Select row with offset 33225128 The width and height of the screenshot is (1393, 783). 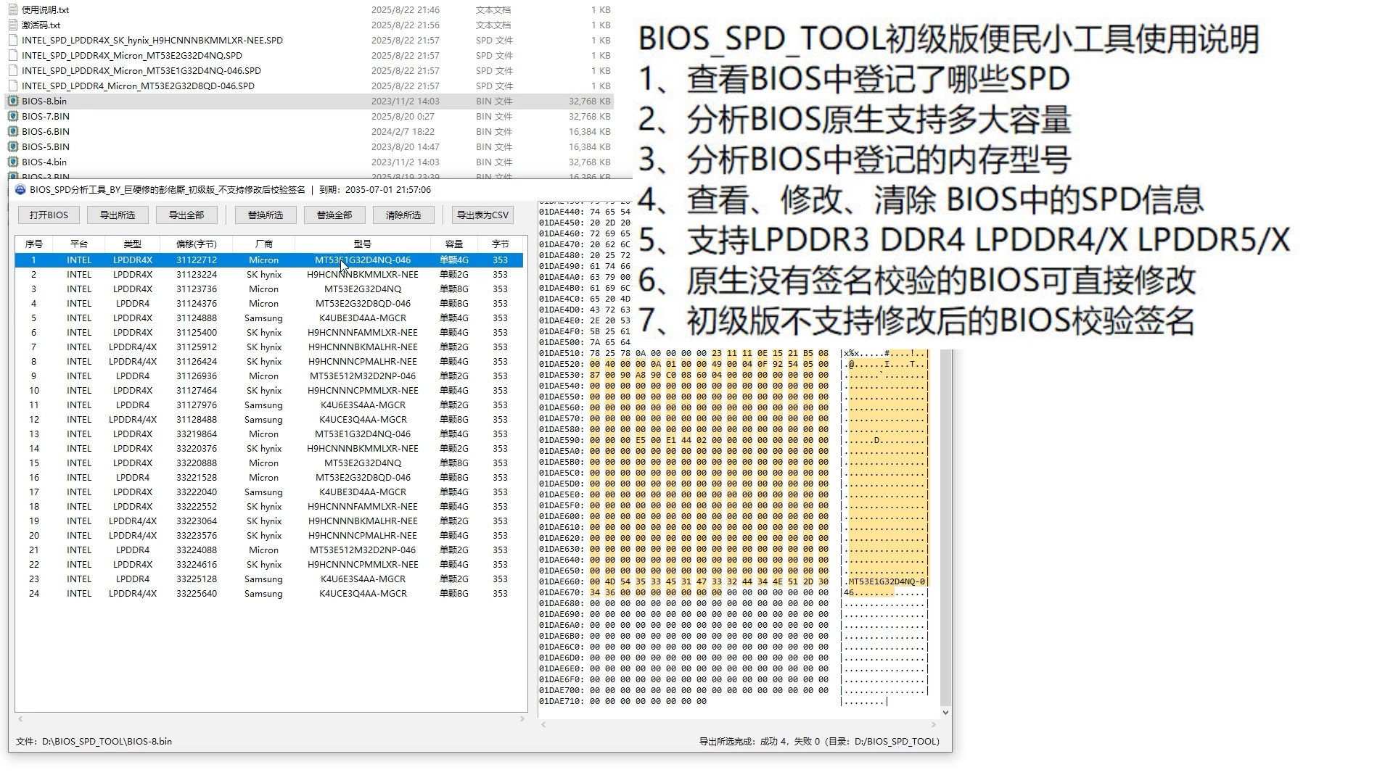(269, 579)
